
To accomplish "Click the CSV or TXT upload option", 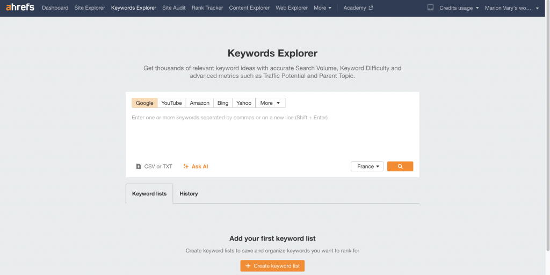I will (x=154, y=167).
